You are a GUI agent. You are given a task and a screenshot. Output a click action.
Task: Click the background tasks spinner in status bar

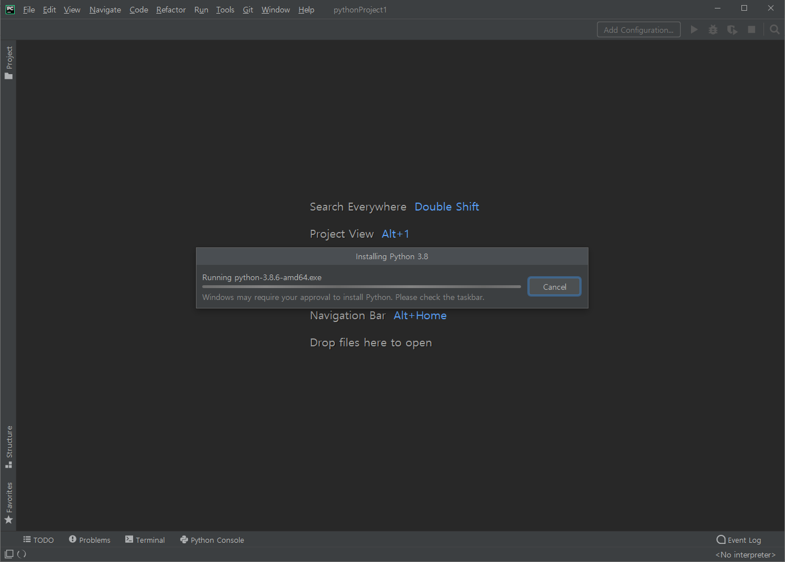coord(22,554)
